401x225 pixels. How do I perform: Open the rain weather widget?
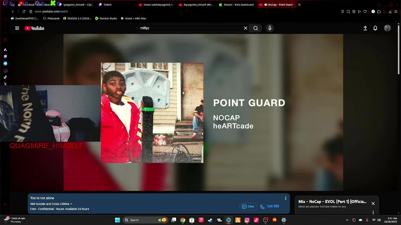tap(14, 220)
